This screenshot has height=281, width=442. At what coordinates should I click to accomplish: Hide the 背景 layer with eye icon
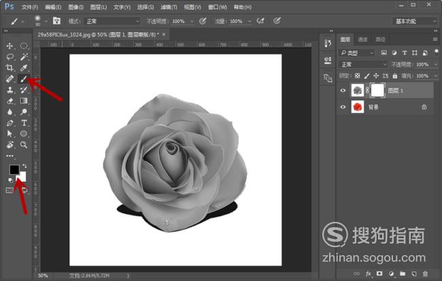coord(343,107)
